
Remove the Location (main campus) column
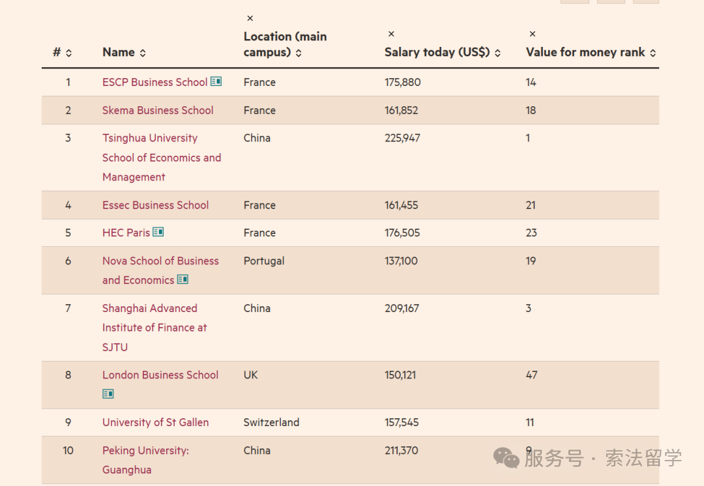point(250,18)
